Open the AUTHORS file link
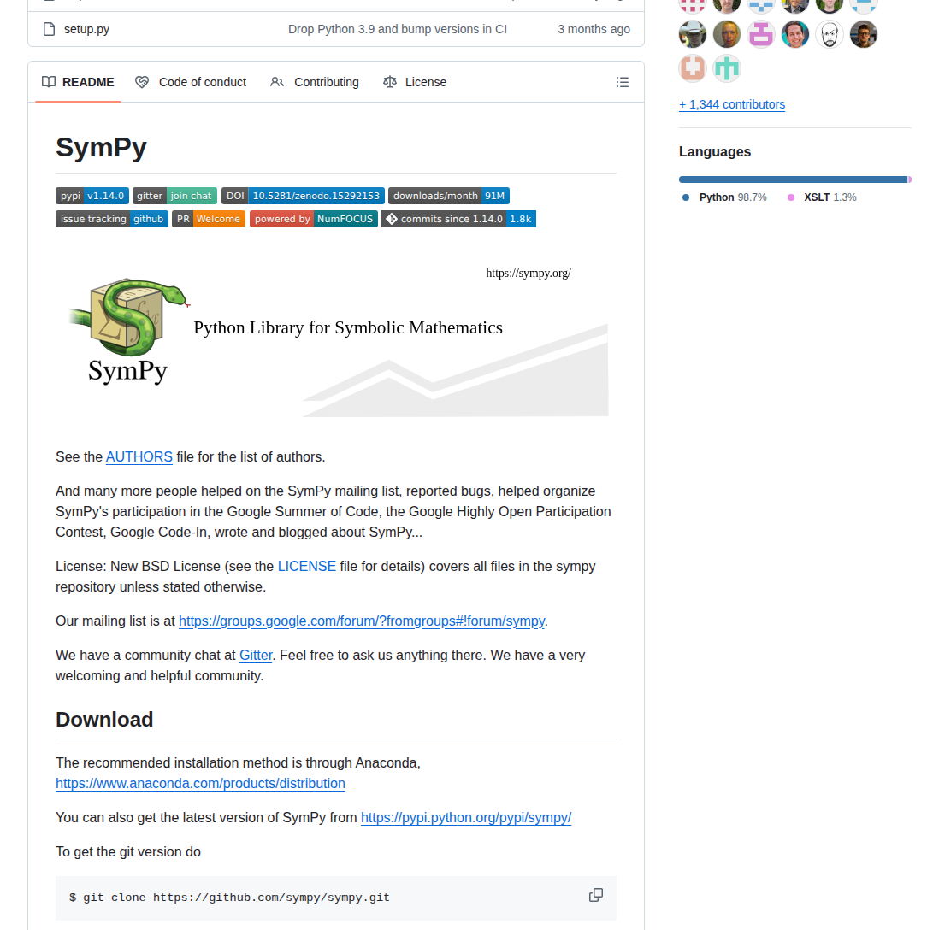Image resolution: width=939 pixels, height=930 pixels. tap(139, 456)
